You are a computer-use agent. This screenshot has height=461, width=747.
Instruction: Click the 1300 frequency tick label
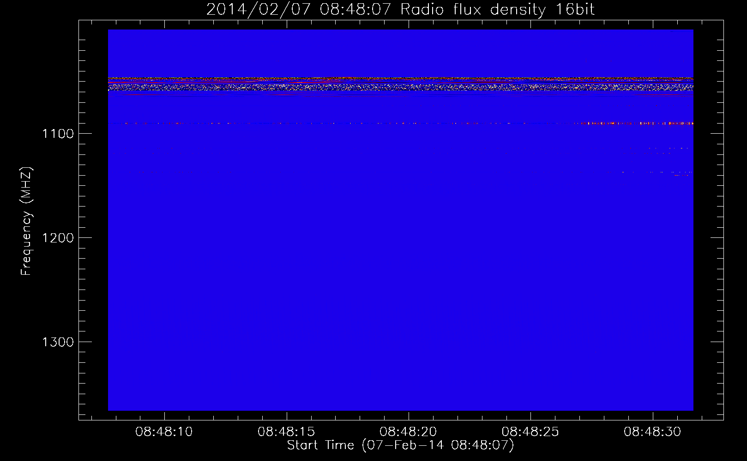[58, 342]
